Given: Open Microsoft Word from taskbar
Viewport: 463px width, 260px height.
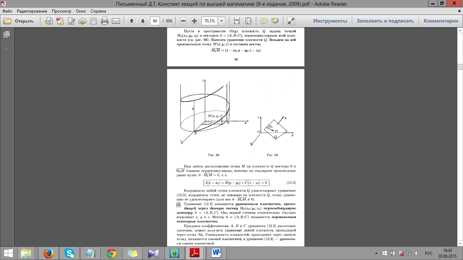Looking at the screenshot, I should [217, 253].
